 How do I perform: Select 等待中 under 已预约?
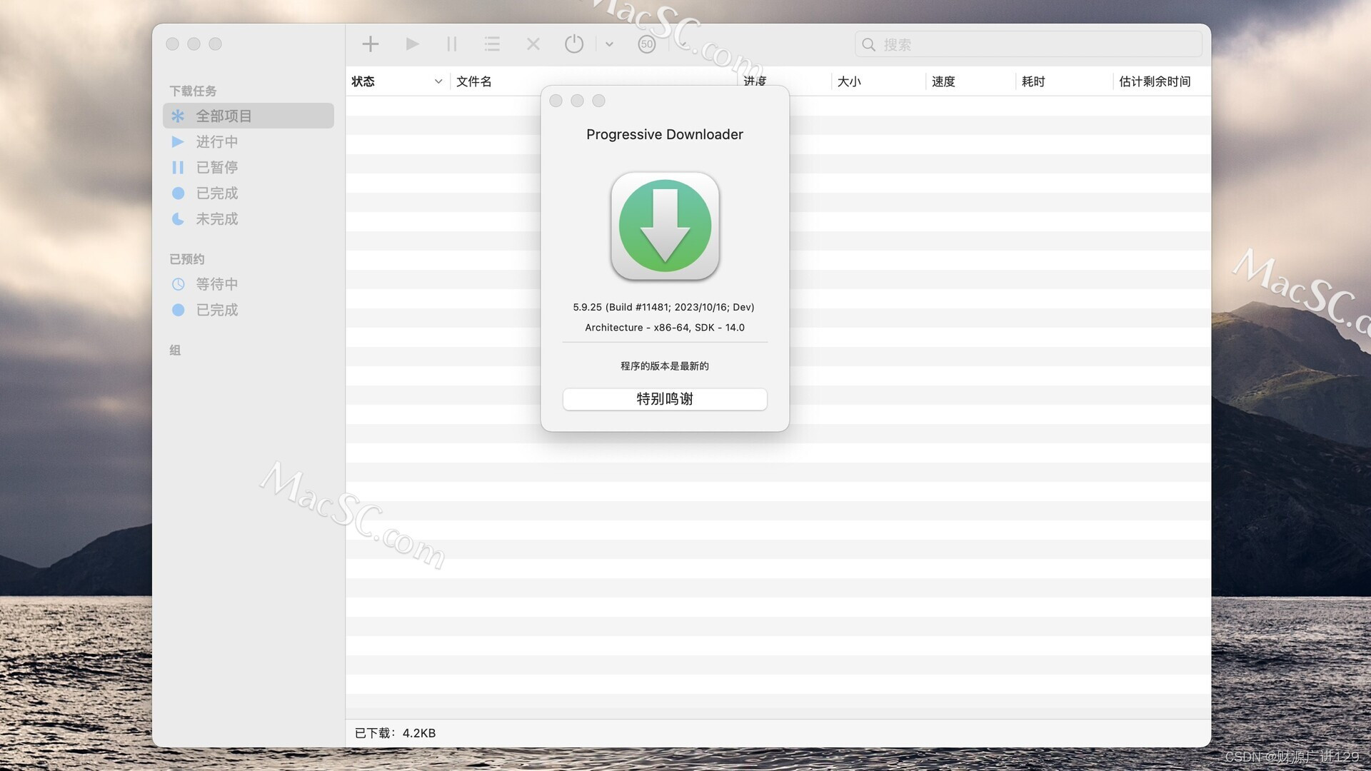[x=248, y=284]
